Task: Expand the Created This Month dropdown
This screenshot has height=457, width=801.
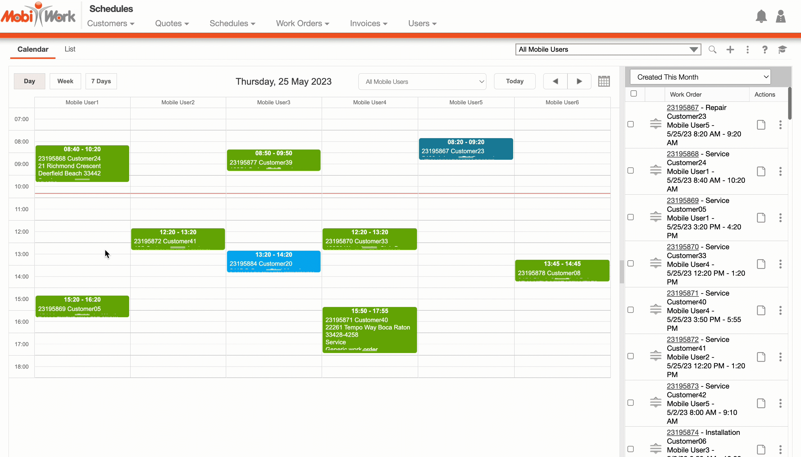Action: [x=700, y=77]
